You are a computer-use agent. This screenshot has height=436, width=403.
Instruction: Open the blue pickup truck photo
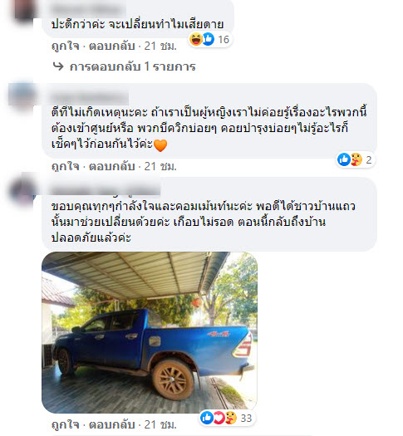(150, 332)
